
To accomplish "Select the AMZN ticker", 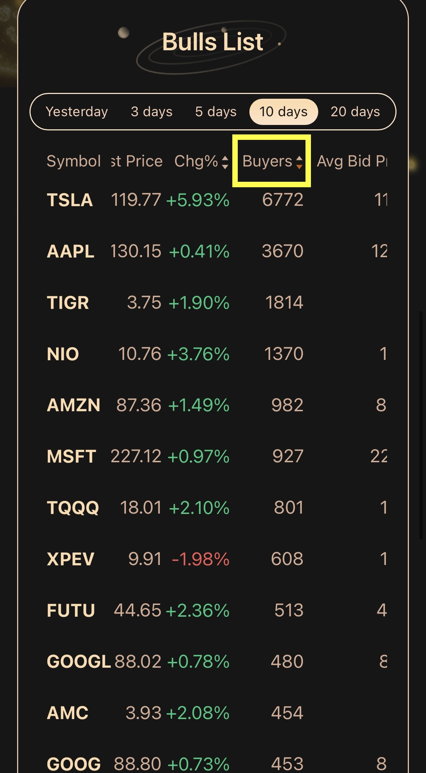I will 74,405.
